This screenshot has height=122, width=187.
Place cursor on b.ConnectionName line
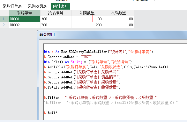pyautogui.click(x=68, y=57)
